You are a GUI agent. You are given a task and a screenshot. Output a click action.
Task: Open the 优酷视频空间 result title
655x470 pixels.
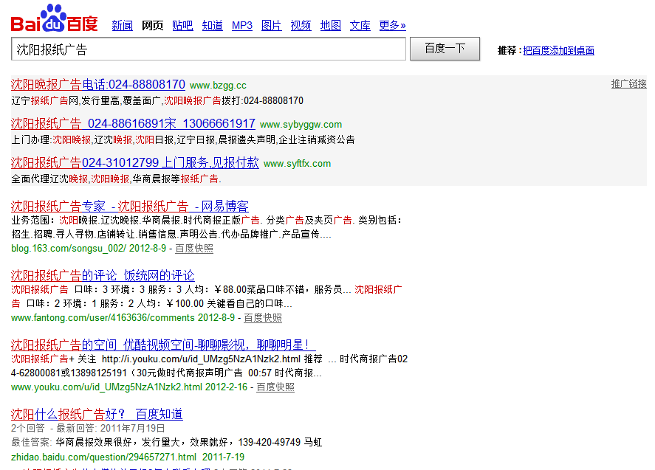163,345
